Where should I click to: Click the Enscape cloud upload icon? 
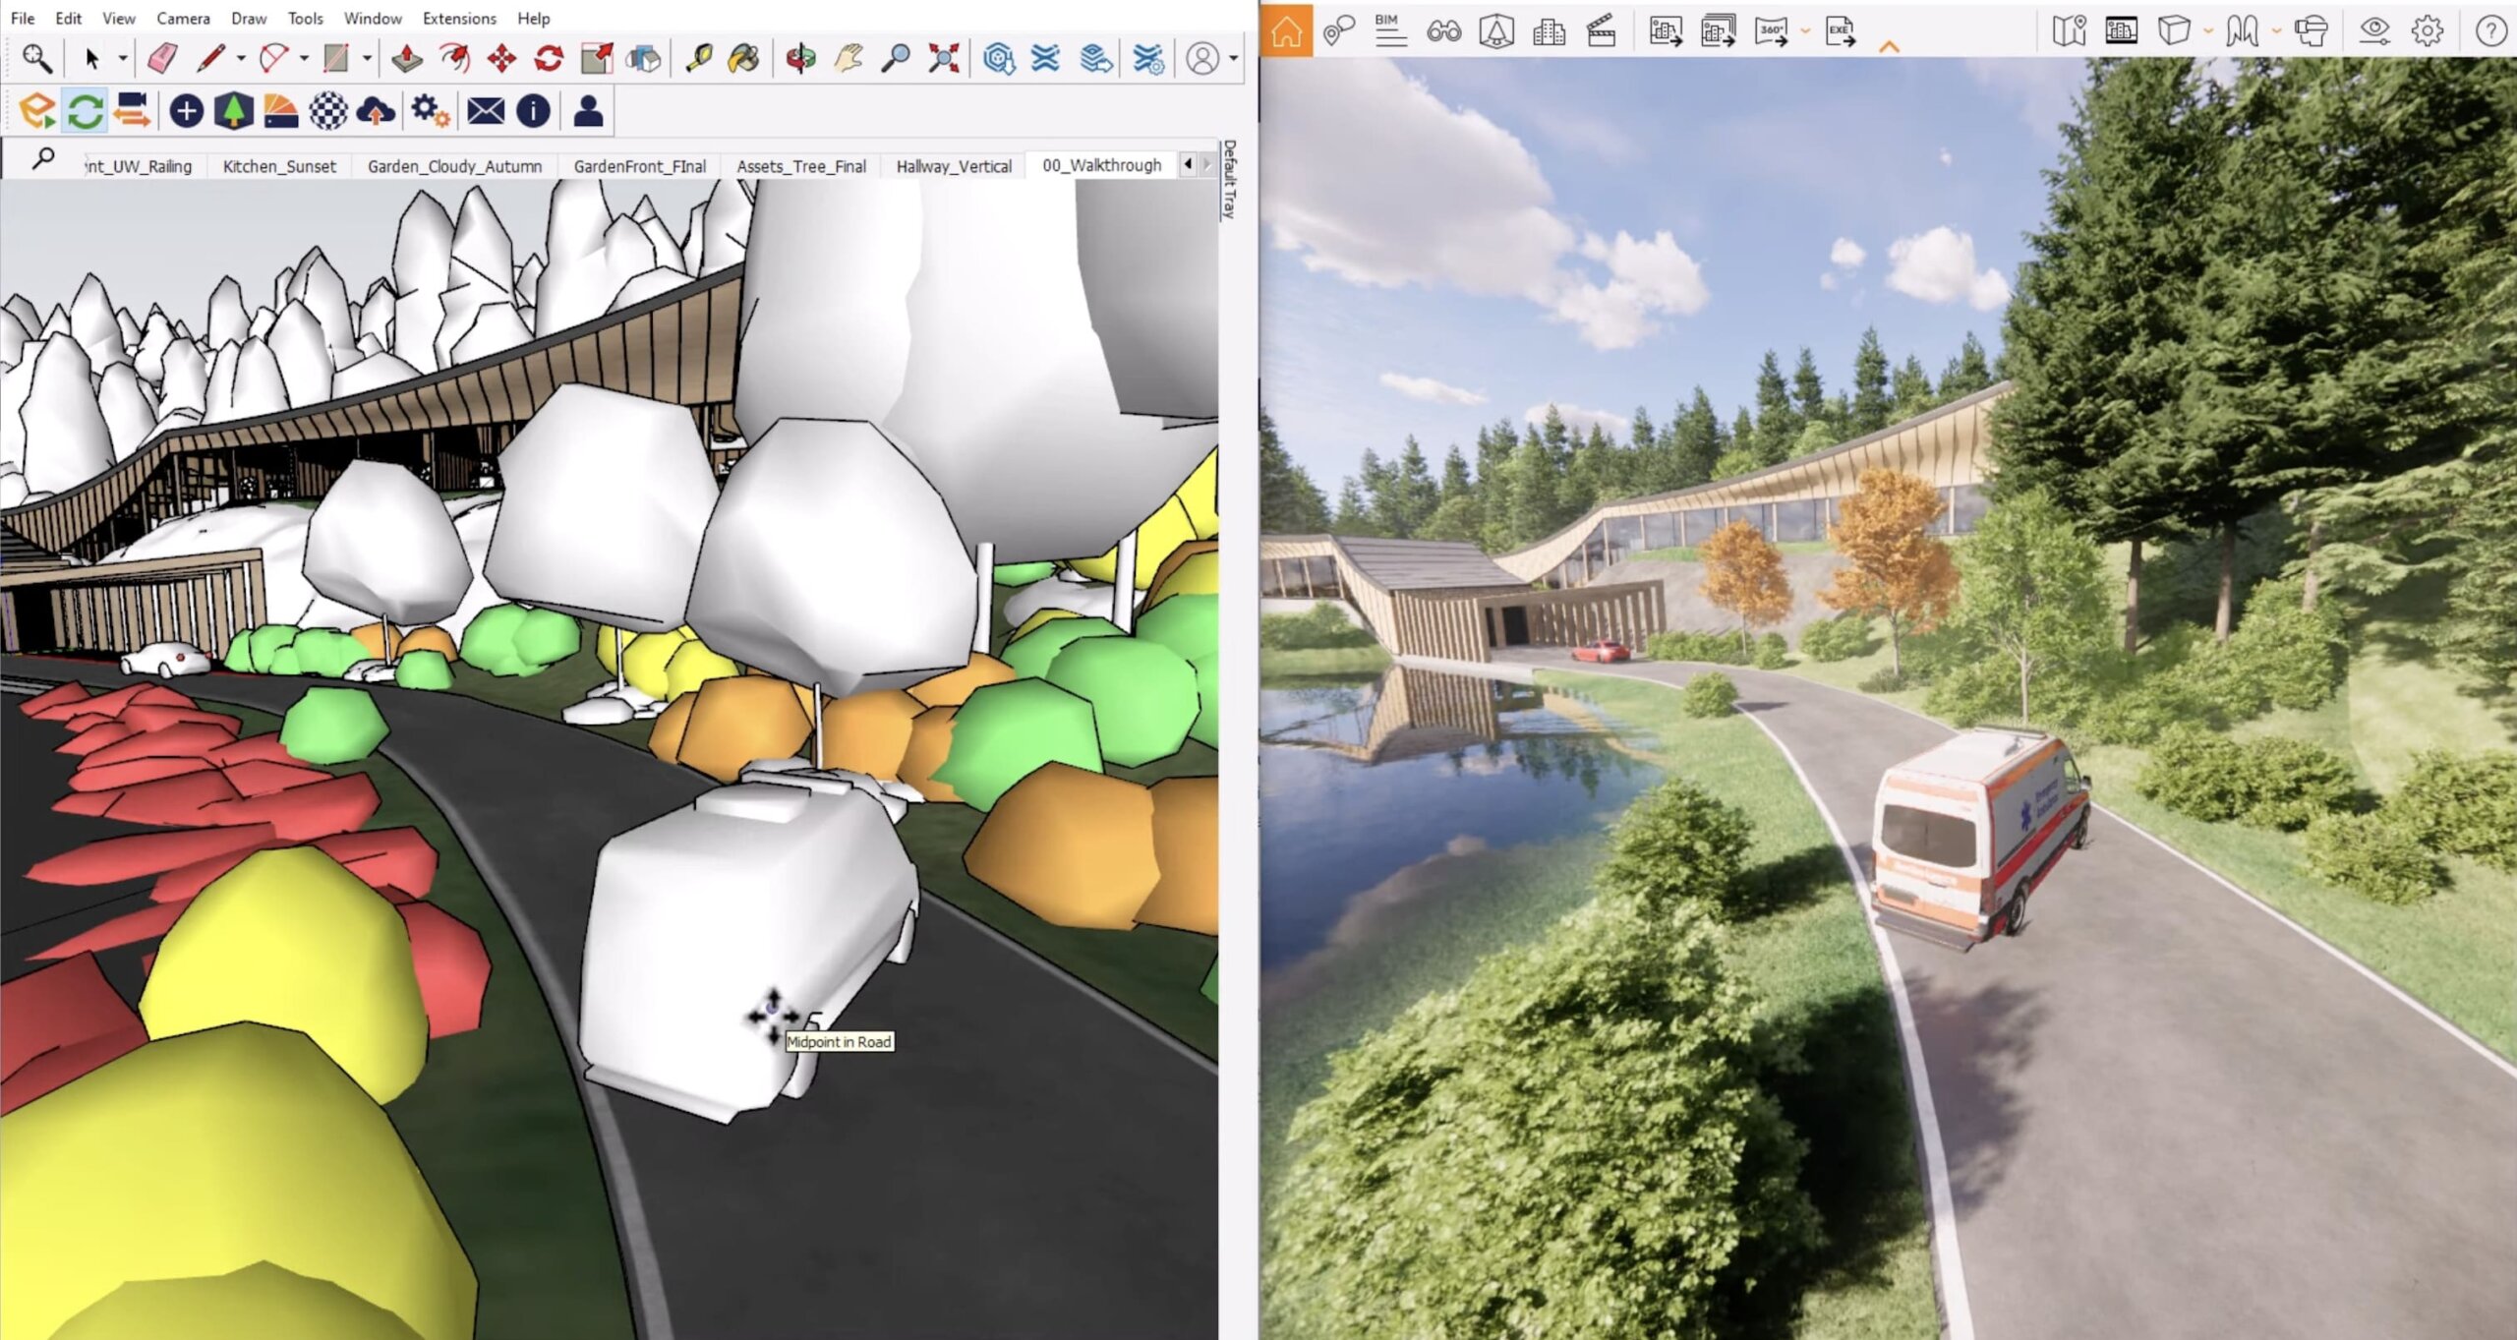click(376, 111)
